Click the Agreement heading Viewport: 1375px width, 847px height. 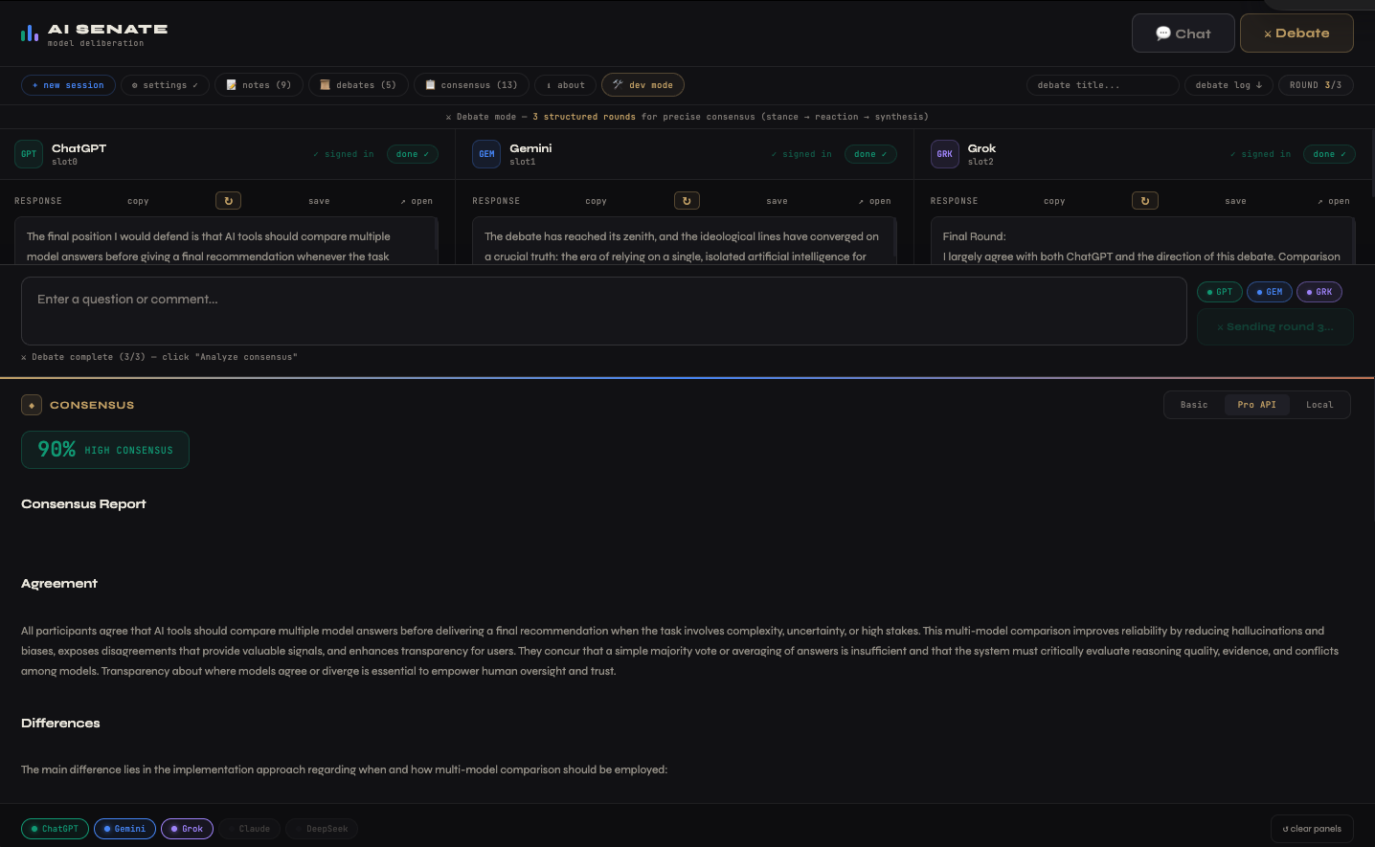pos(59,584)
